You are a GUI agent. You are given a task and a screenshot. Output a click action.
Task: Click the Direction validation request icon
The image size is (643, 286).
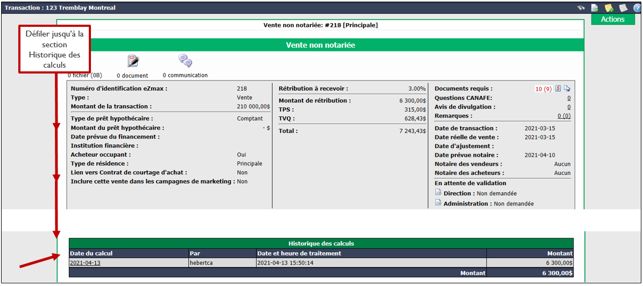[438, 193]
